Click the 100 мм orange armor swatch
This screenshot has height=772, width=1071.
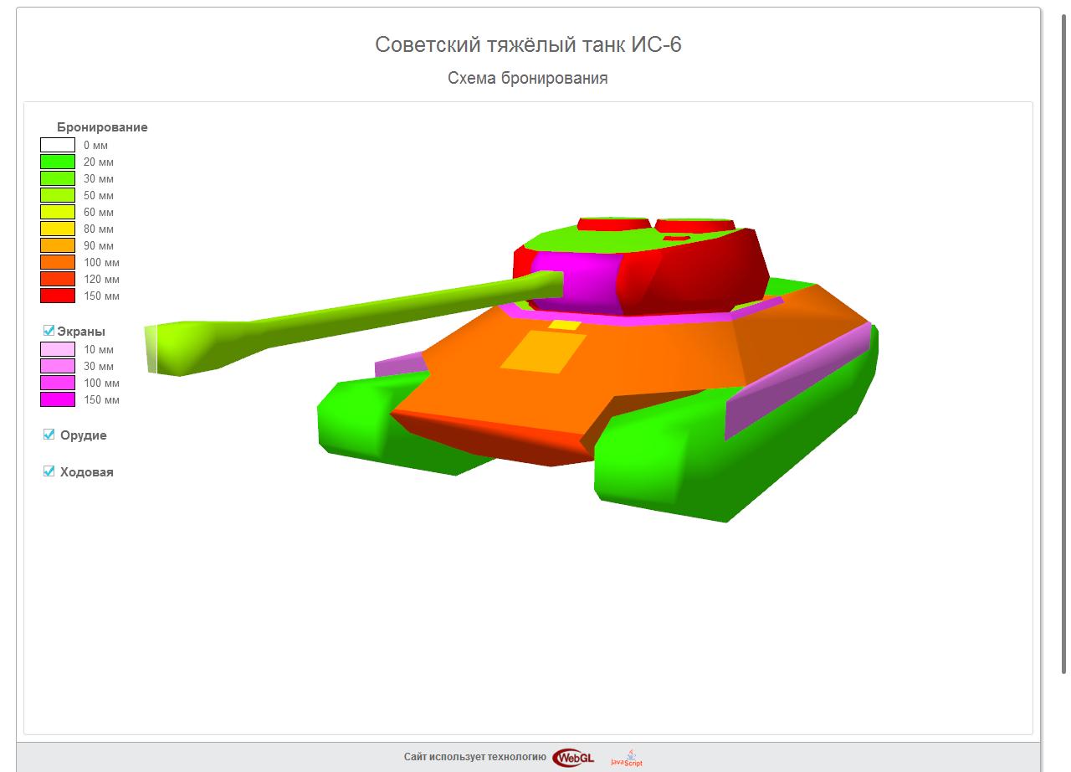pyautogui.click(x=58, y=262)
